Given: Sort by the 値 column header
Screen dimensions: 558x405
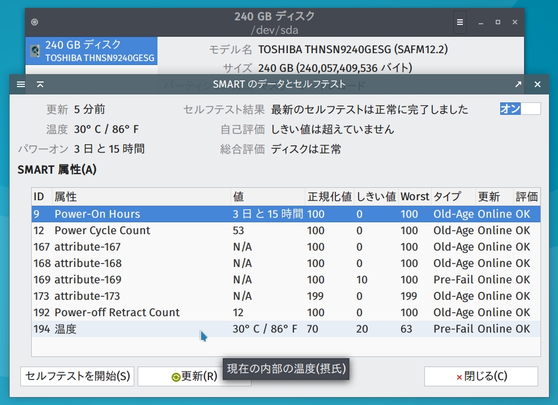Looking at the screenshot, I should coord(268,196).
